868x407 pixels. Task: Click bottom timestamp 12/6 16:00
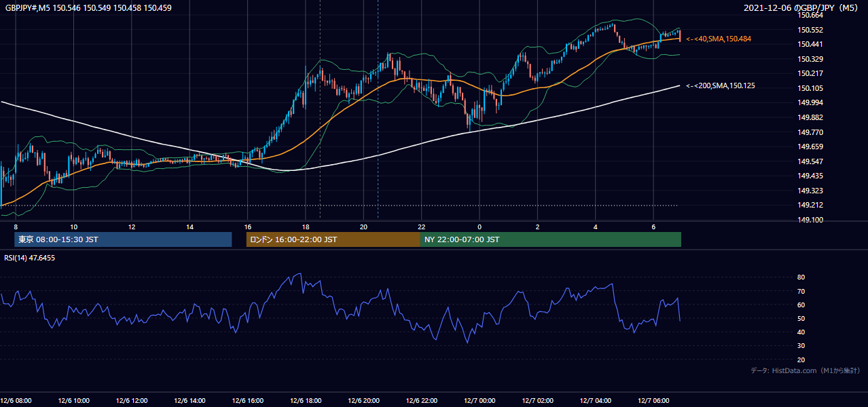pos(248,400)
